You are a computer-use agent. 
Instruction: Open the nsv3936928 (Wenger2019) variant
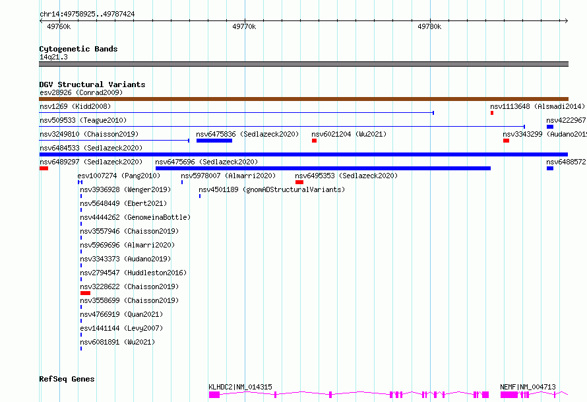125,189
